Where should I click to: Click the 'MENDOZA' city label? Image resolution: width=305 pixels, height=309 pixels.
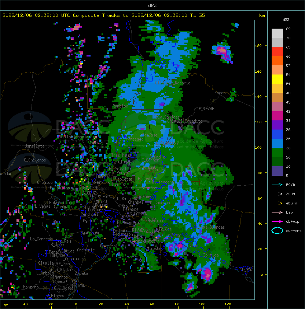point(89,188)
